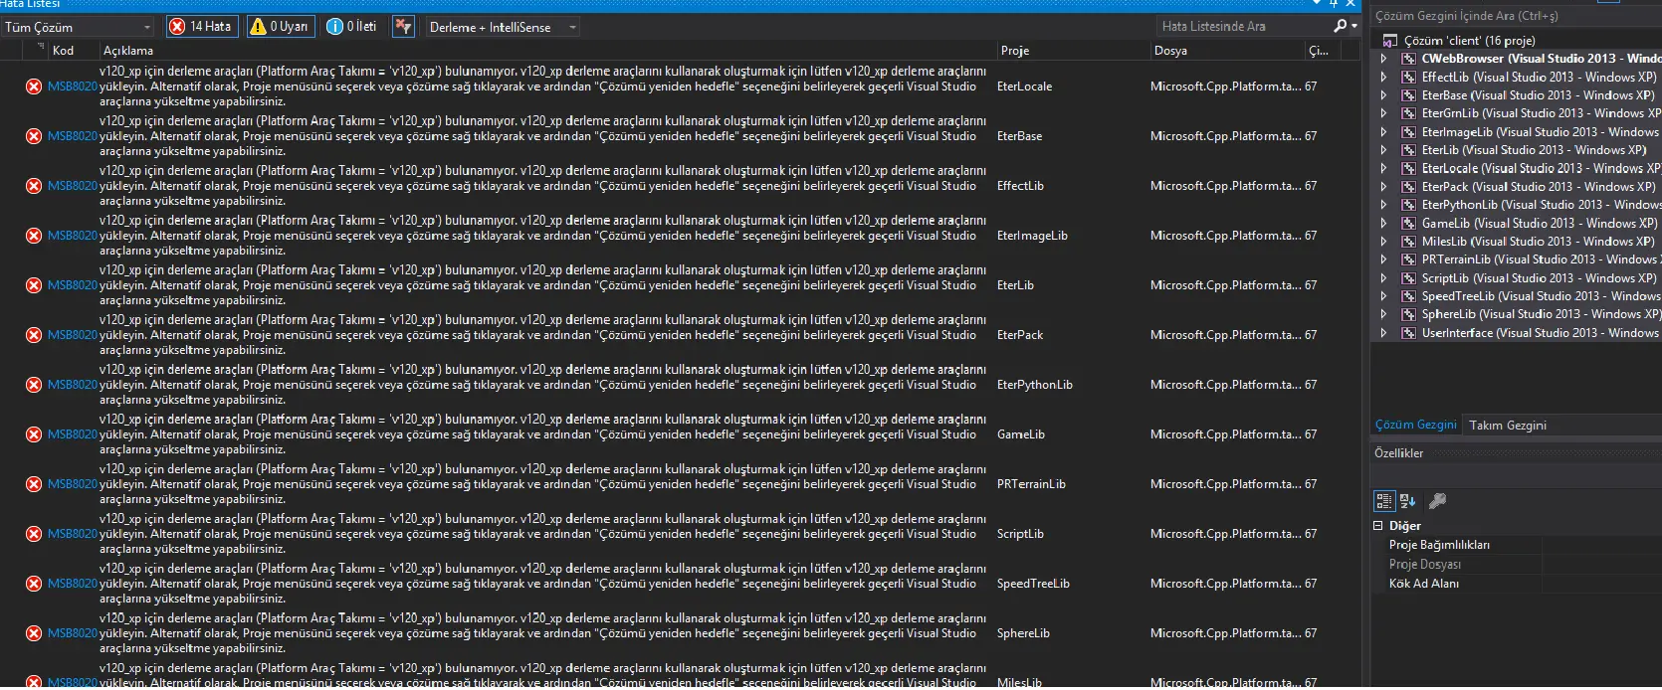This screenshot has height=690, width=1662.
Task: Click the magnifier search icon in Hata Listesi
Action: 1340,27
